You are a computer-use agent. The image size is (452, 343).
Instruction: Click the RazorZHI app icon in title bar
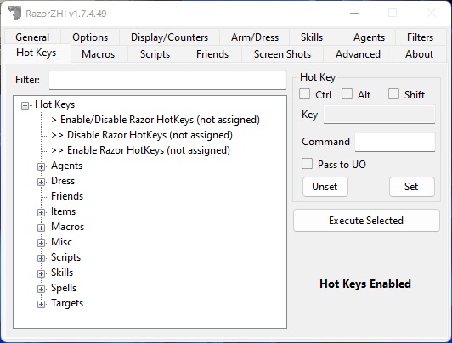[14, 13]
